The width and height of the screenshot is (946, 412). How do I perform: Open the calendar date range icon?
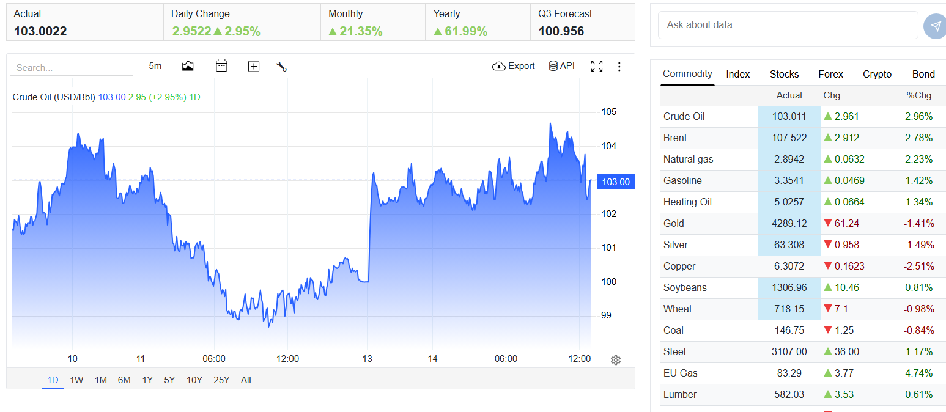click(221, 66)
